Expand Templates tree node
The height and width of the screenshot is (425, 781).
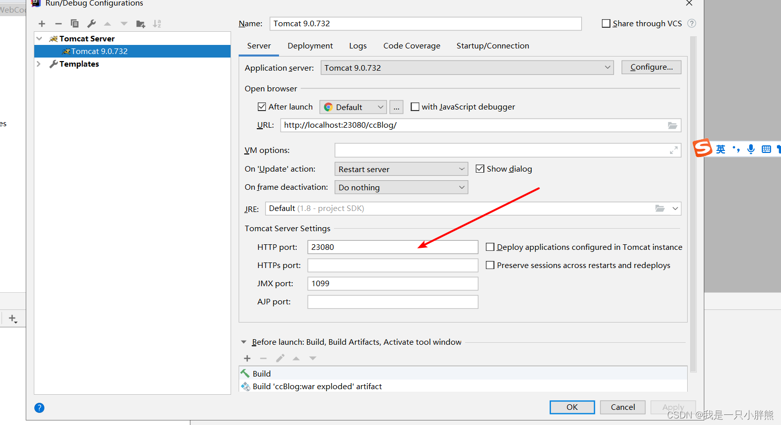tap(39, 64)
